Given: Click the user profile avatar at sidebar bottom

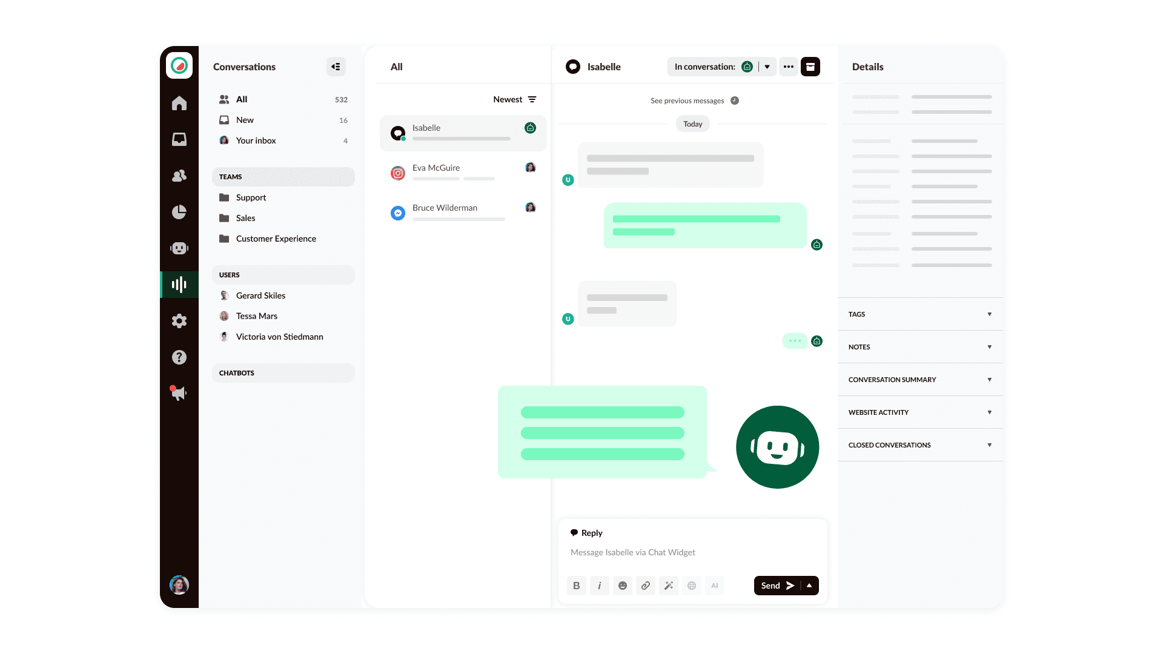Looking at the screenshot, I should tap(179, 585).
